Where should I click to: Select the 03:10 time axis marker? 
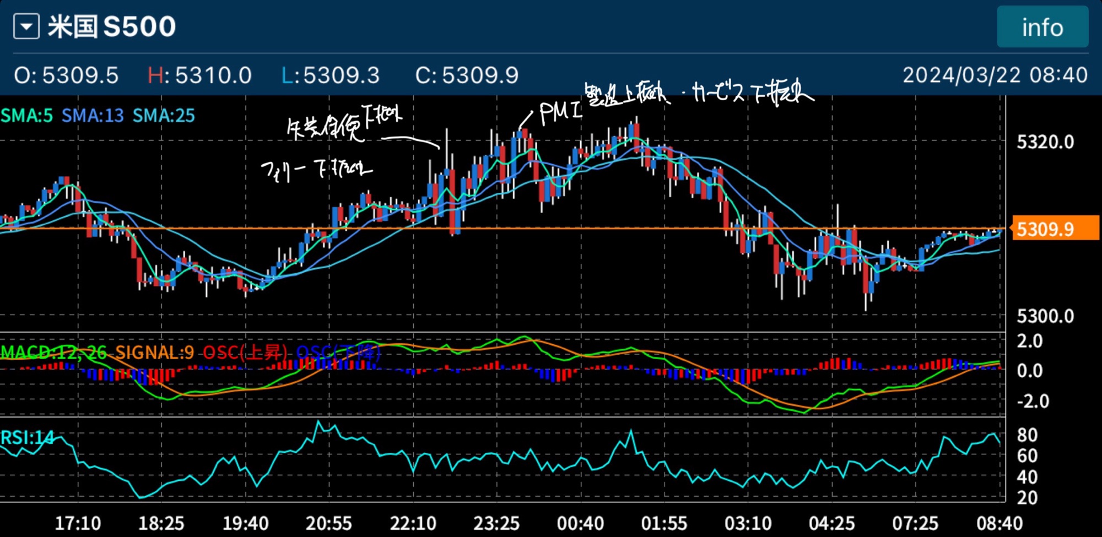[748, 523]
